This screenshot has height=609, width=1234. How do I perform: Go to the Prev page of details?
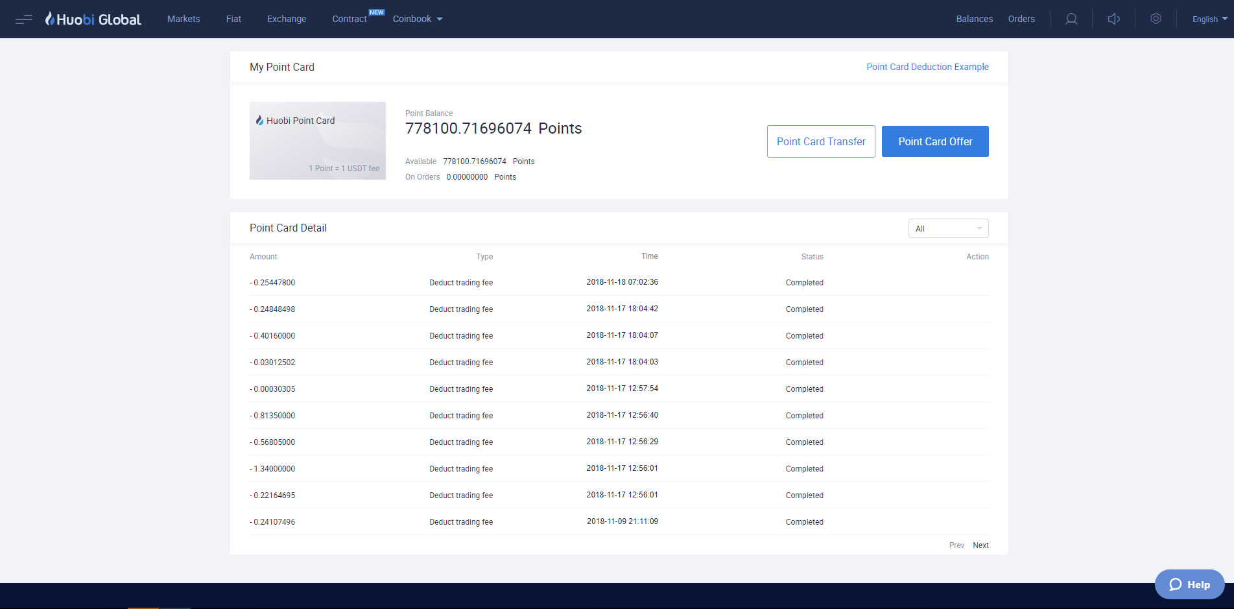pyautogui.click(x=956, y=545)
